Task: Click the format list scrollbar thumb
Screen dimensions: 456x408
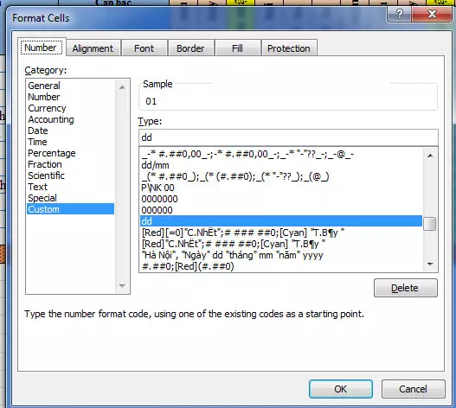Action: [430, 224]
